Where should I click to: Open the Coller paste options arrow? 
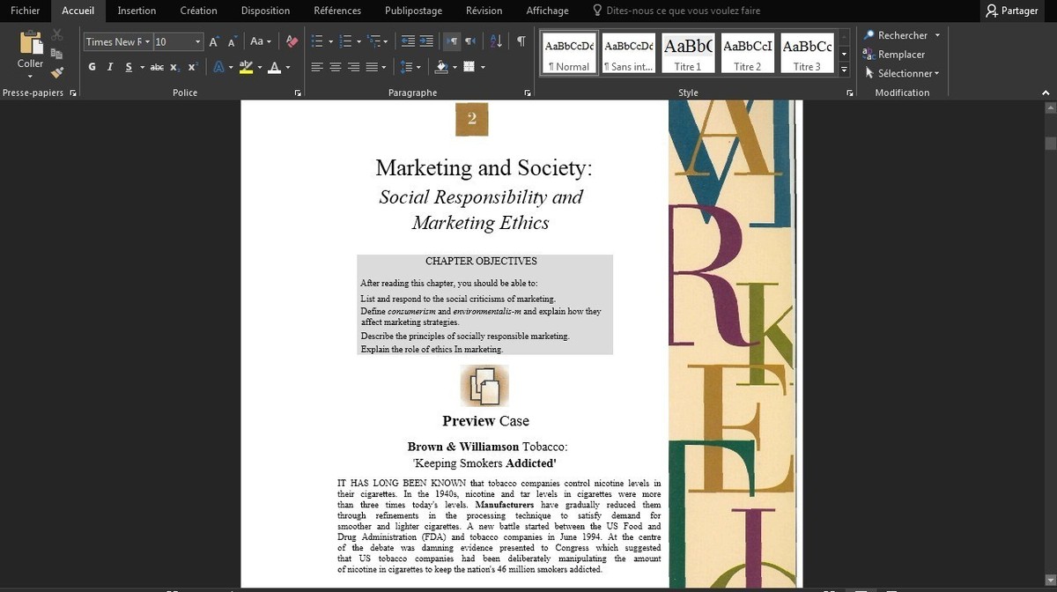31,76
